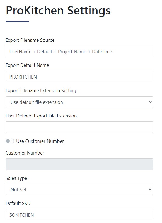Click the Default SKU label
162x223 pixels.
[x=18, y=204]
